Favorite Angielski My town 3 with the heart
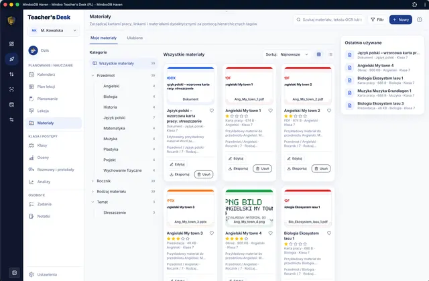Image resolution: width=429 pixels, height=281 pixels. tap(212, 233)
